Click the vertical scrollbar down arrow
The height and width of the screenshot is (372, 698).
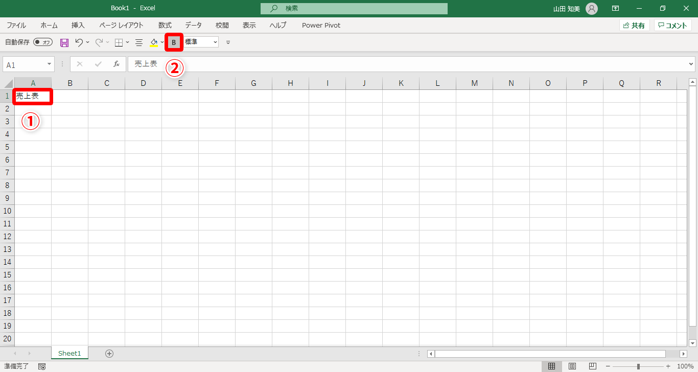[x=693, y=343]
